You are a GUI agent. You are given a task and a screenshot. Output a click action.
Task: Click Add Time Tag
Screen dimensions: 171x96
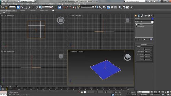pyautogui.click(x=119, y=95)
